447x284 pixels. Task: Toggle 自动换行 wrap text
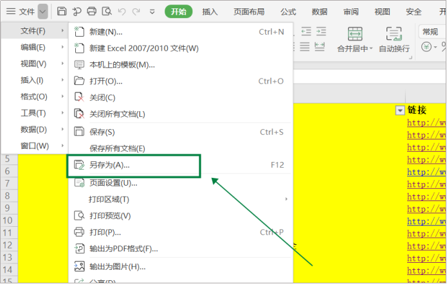click(394, 40)
